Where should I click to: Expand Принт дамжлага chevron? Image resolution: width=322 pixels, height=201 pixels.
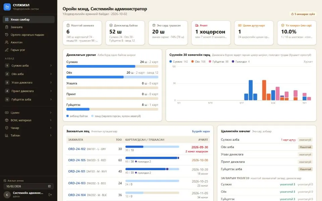click(x=51, y=91)
